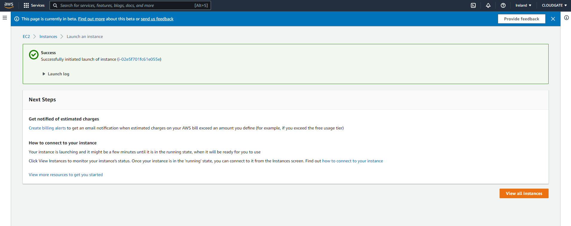The height and width of the screenshot is (226, 571).
Task: Dismiss the beta notification banner
Action: pyautogui.click(x=553, y=19)
